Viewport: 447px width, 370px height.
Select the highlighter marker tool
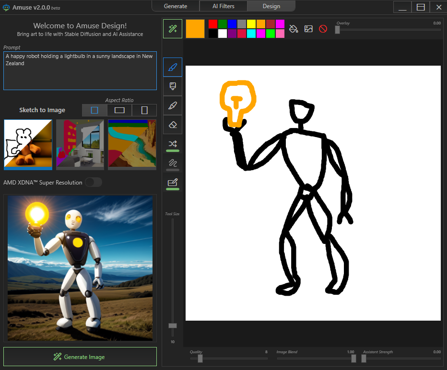[173, 105]
